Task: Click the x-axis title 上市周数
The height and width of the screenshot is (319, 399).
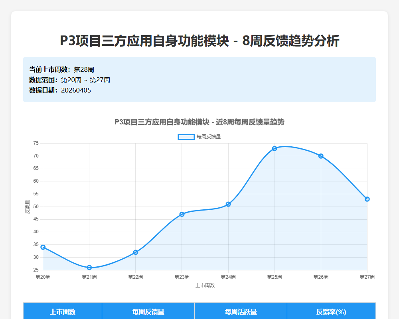Action: (205, 286)
